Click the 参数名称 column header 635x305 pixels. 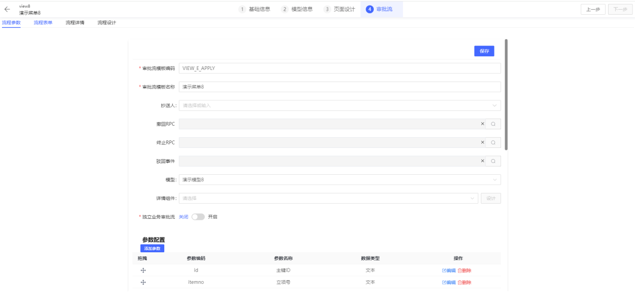[283, 258]
